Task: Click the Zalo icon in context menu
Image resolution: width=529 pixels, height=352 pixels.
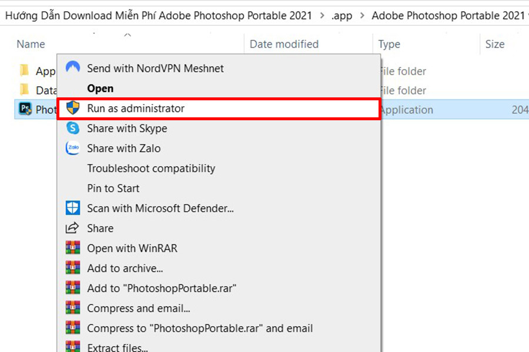Action: pos(72,148)
